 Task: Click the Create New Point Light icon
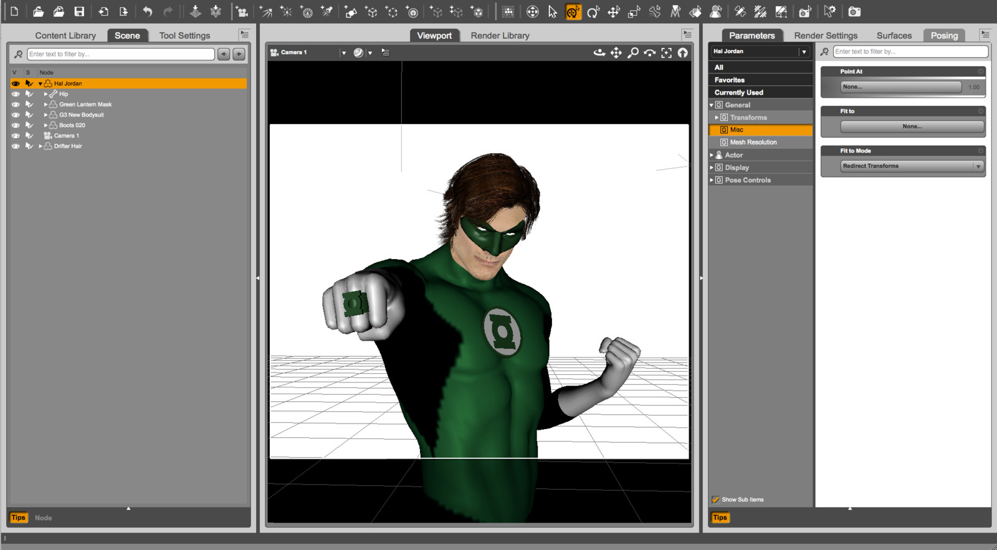(286, 11)
